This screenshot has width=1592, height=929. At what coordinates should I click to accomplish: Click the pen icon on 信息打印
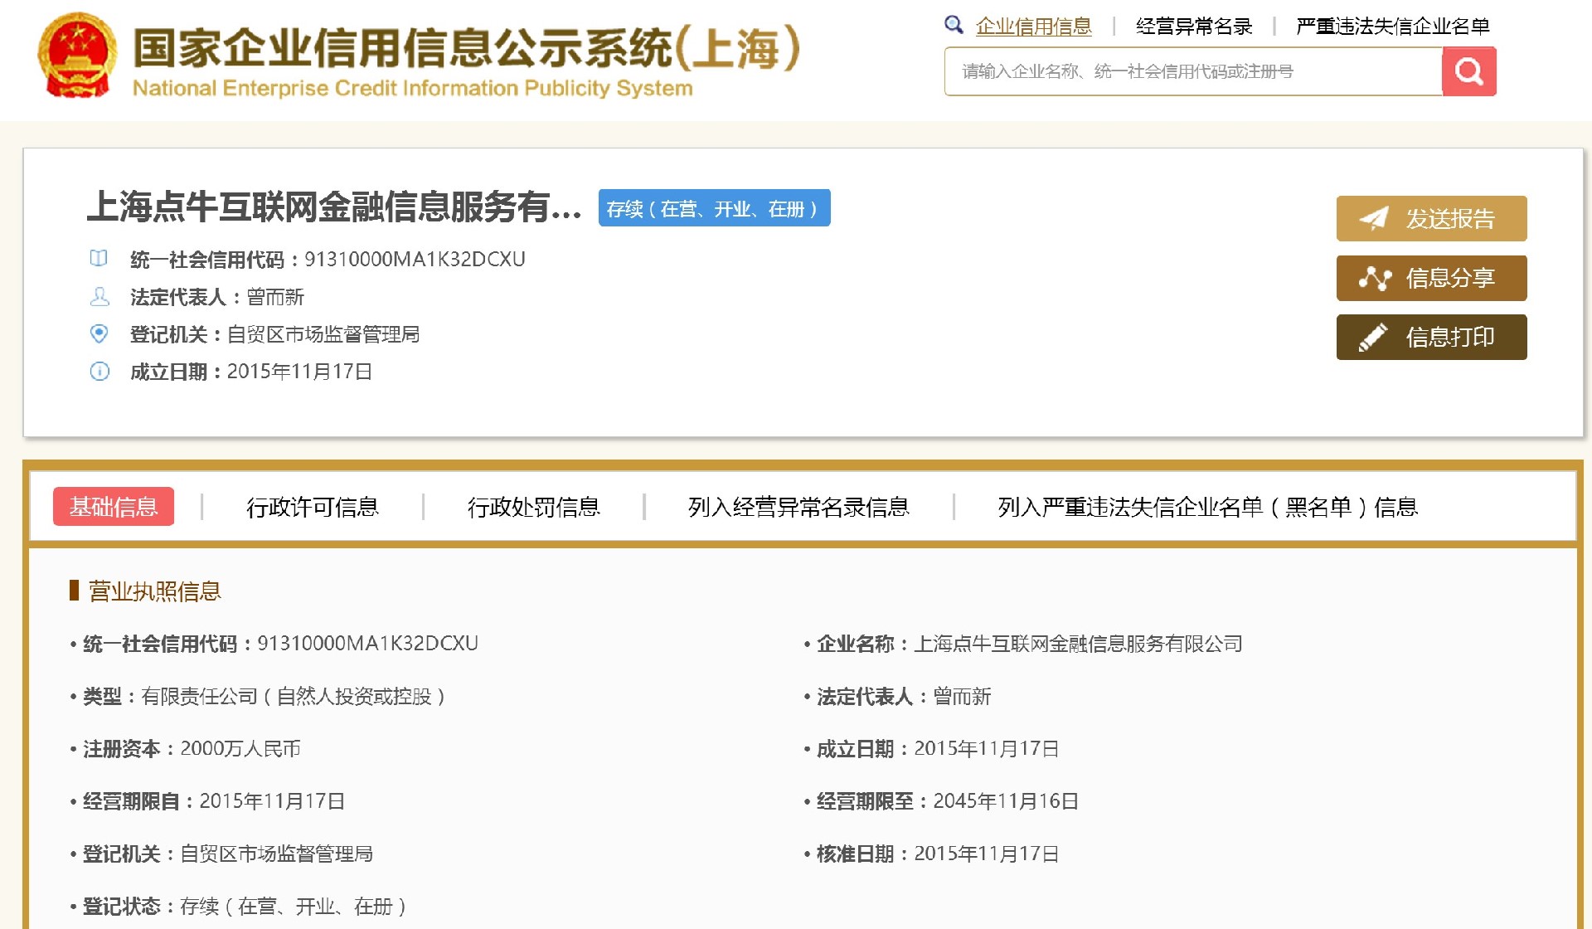(x=1376, y=337)
